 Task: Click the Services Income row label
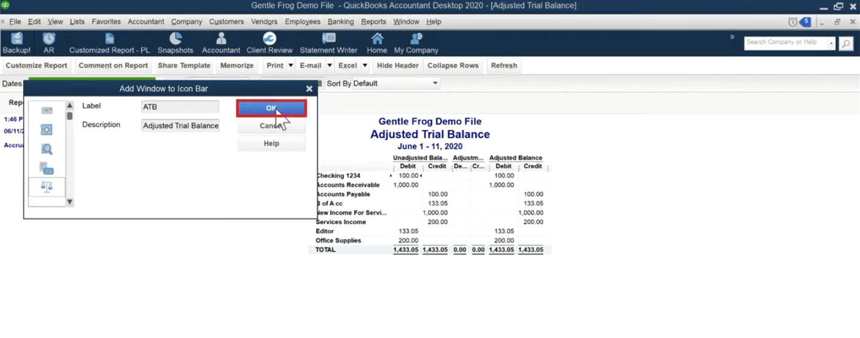(340, 222)
